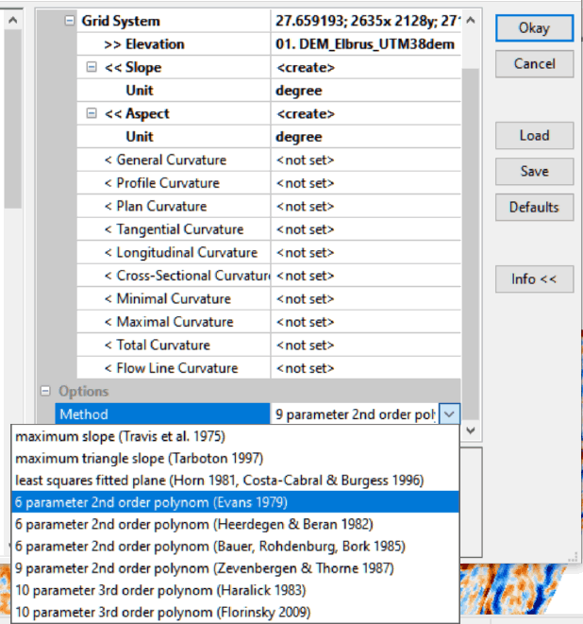This screenshot has height=624, width=583.
Task: Click the Save settings button
Action: (533, 171)
